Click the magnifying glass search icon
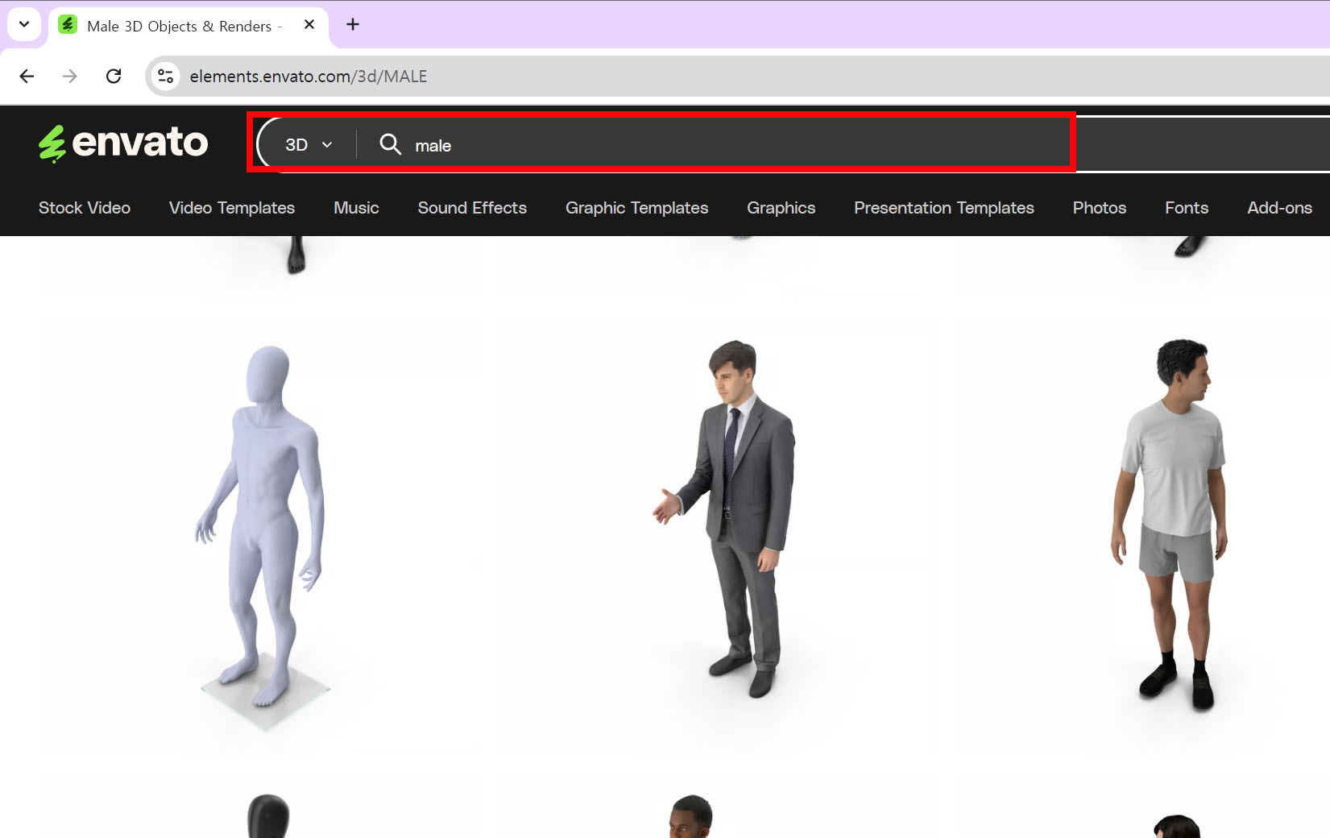Image resolution: width=1330 pixels, height=838 pixels. [391, 144]
